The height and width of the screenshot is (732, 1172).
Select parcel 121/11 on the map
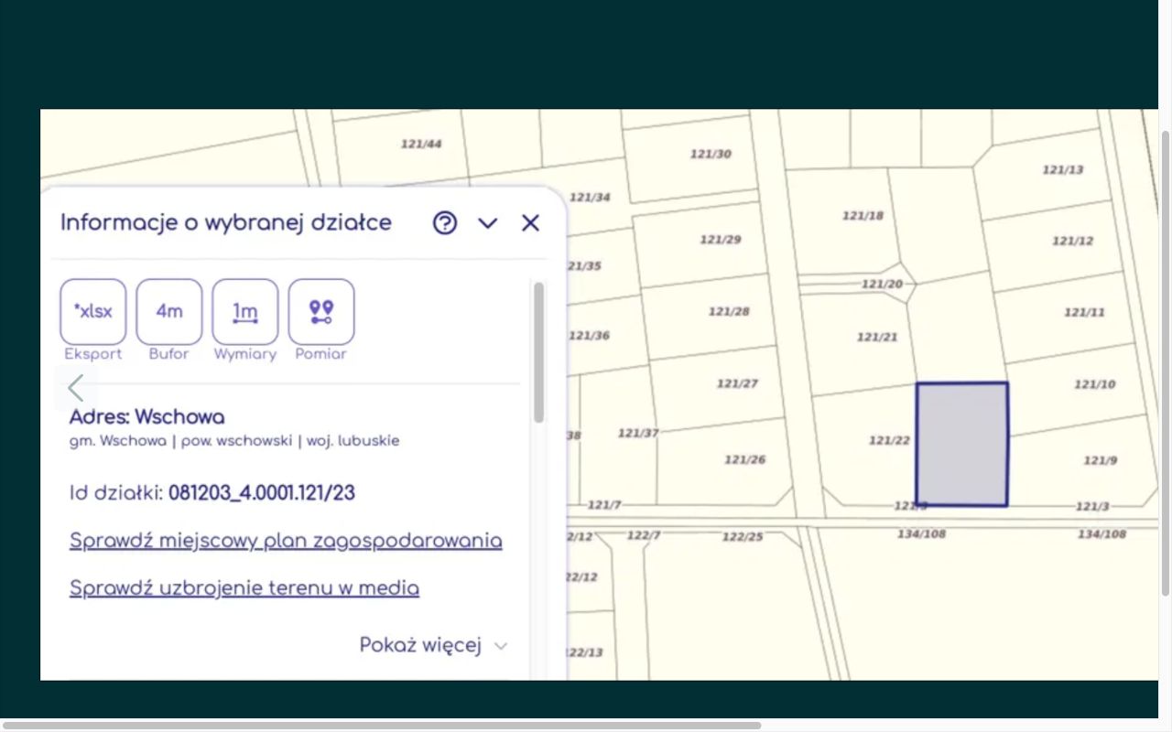click(x=1084, y=312)
